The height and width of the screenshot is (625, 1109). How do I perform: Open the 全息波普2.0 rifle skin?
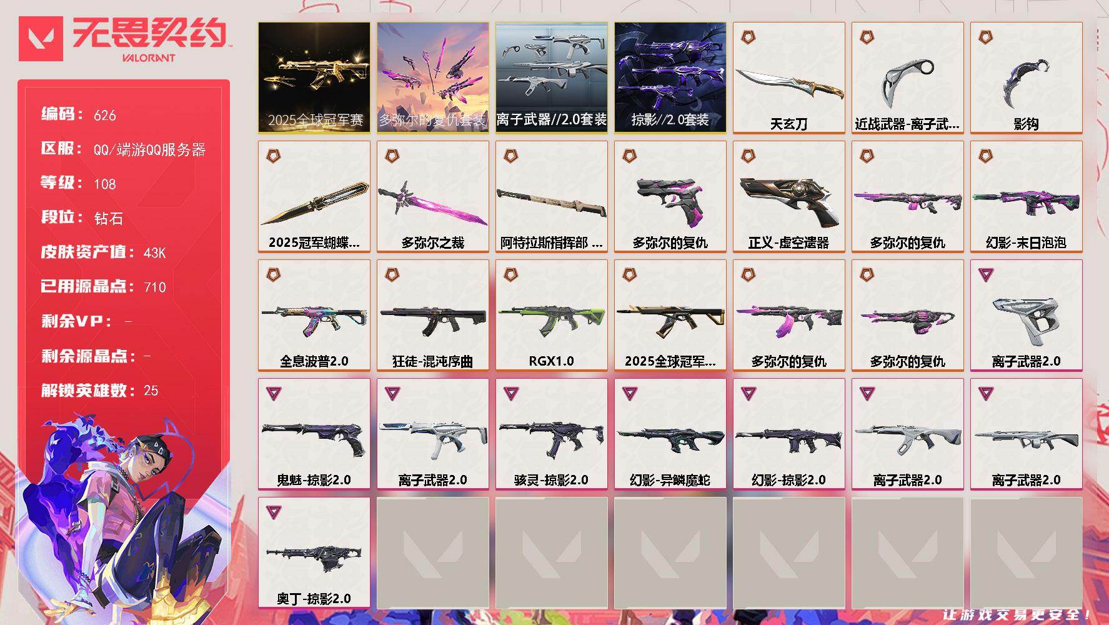click(x=314, y=315)
